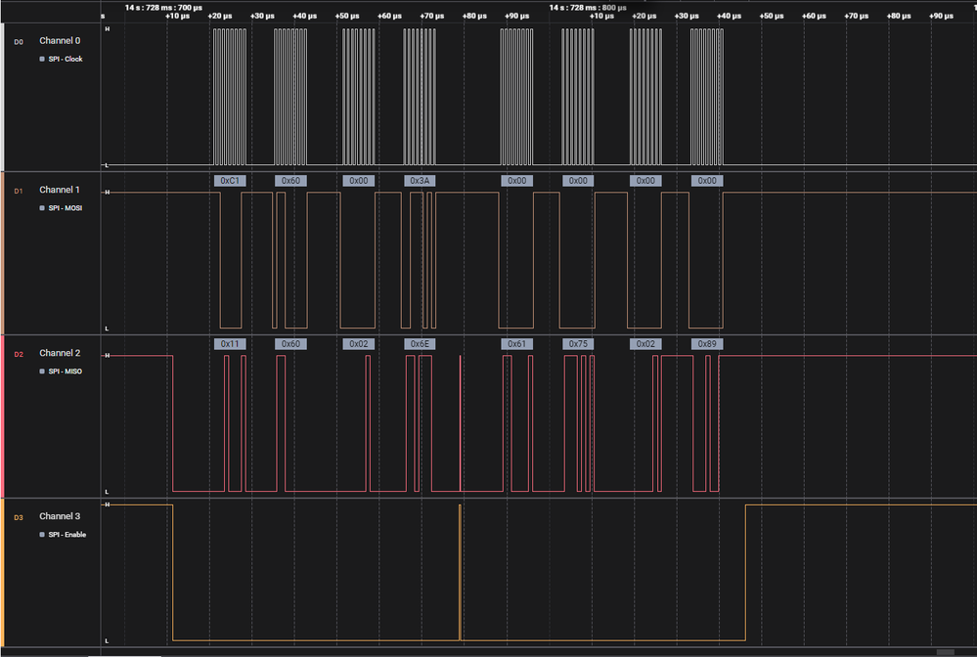The width and height of the screenshot is (977, 657).
Task: Click the narrow glitch pulse on Channel 3 Enable
Action: coord(460,572)
